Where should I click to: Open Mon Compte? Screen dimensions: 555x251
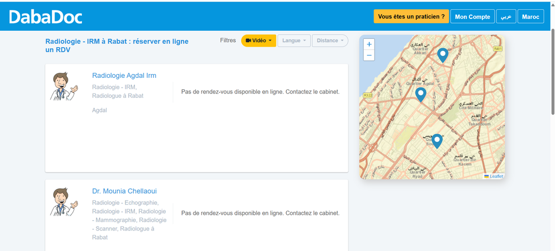coord(473,17)
